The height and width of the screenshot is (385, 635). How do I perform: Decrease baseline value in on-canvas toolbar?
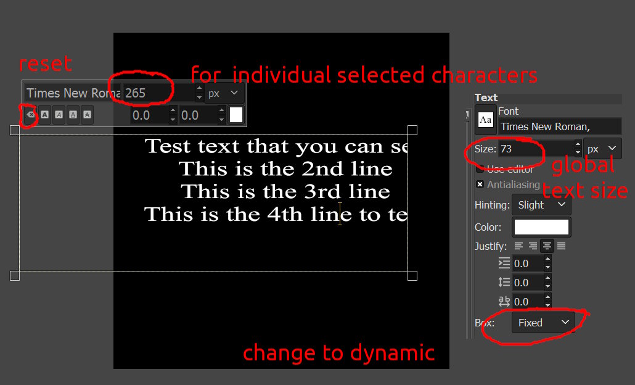tap(173, 120)
